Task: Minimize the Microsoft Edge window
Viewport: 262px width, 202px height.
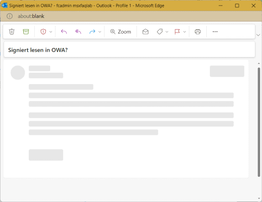Action: 220,5
